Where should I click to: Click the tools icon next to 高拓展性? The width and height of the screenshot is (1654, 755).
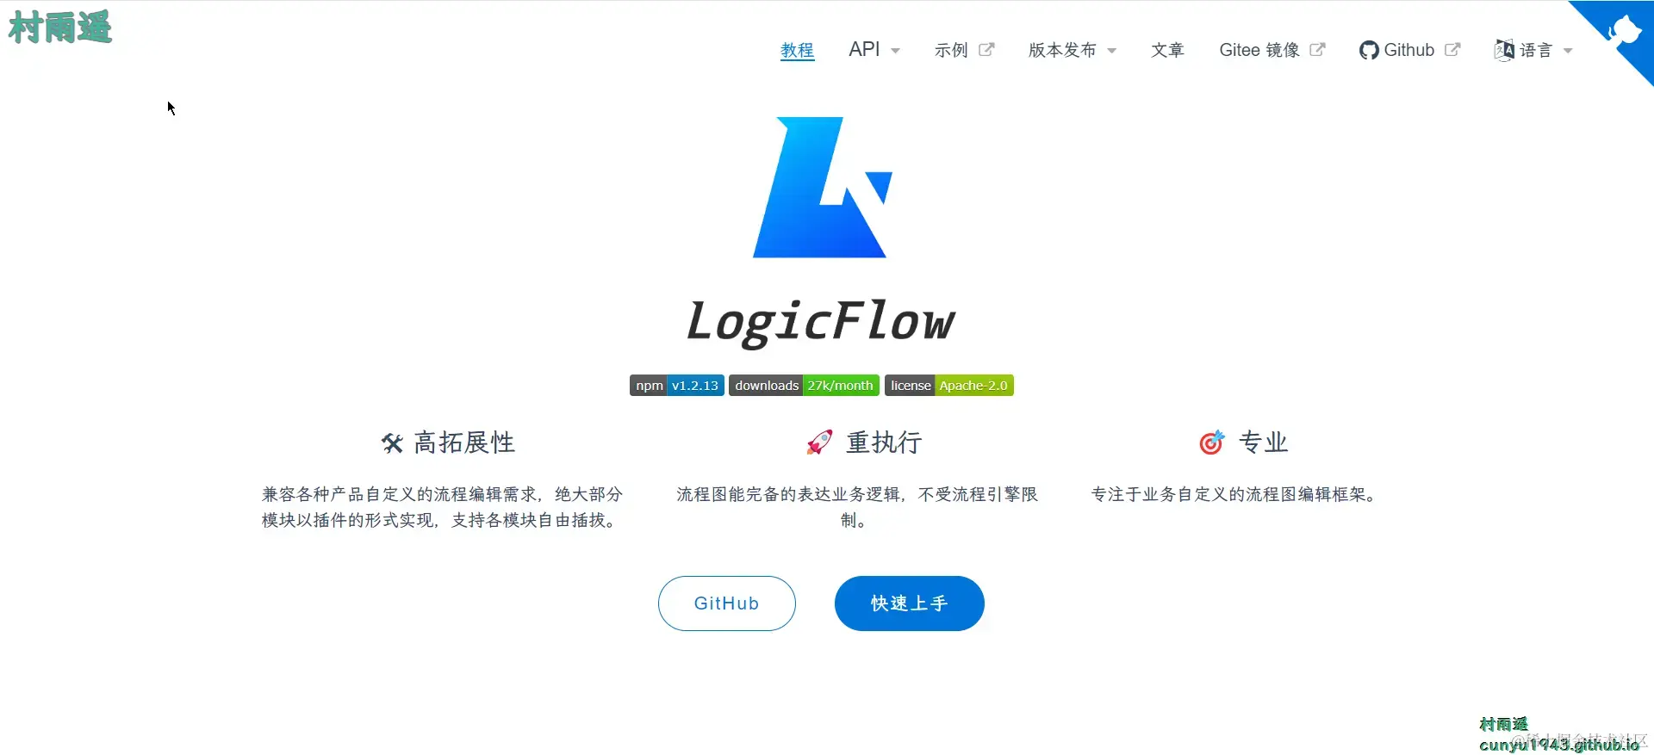pyautogui.click(x=392, y=443)
